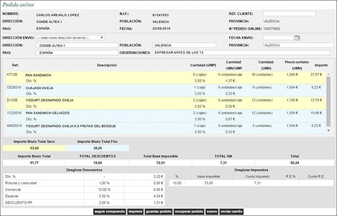Select the 'PAN SANDWICH CELIACOS' product row
This screenshot has width=337, height=216.
pos(166,116)
